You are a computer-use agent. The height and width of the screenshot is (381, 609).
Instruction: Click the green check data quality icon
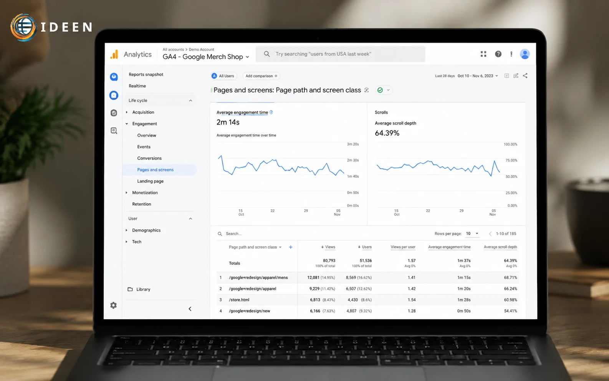[x=380, y=90]
